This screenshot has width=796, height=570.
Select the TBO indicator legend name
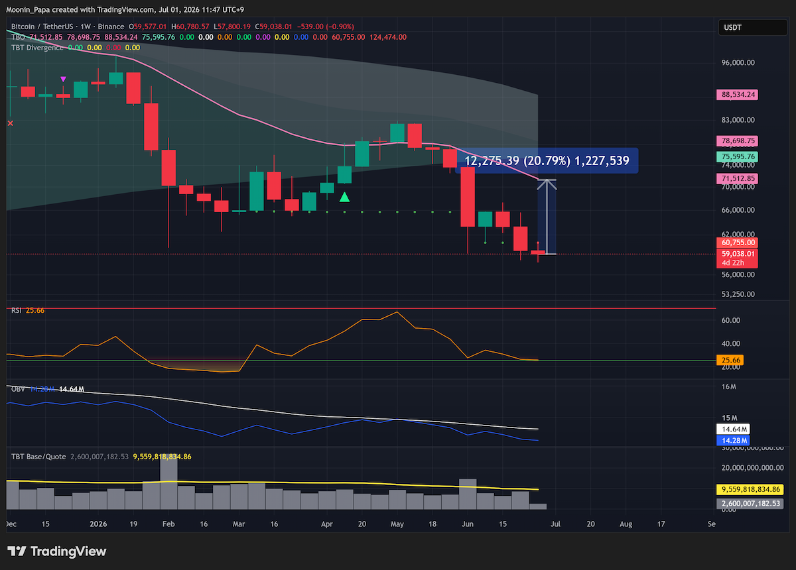(18, 37)
